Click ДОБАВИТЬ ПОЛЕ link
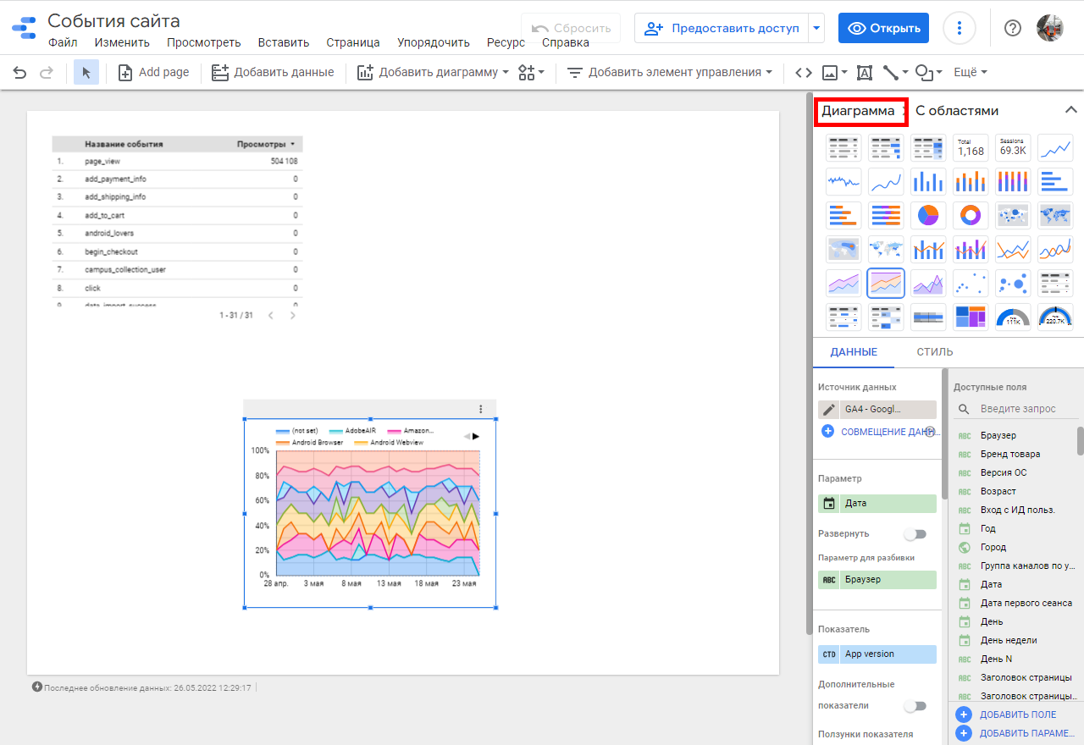 (1017, 715)
